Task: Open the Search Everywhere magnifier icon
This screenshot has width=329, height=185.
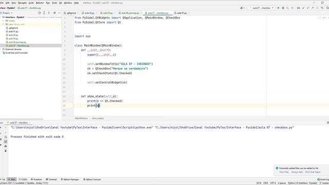Action: tap(327, 8)
